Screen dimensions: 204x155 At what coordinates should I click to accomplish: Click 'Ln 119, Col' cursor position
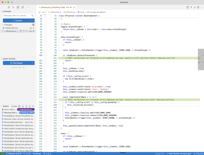point(198,154)
